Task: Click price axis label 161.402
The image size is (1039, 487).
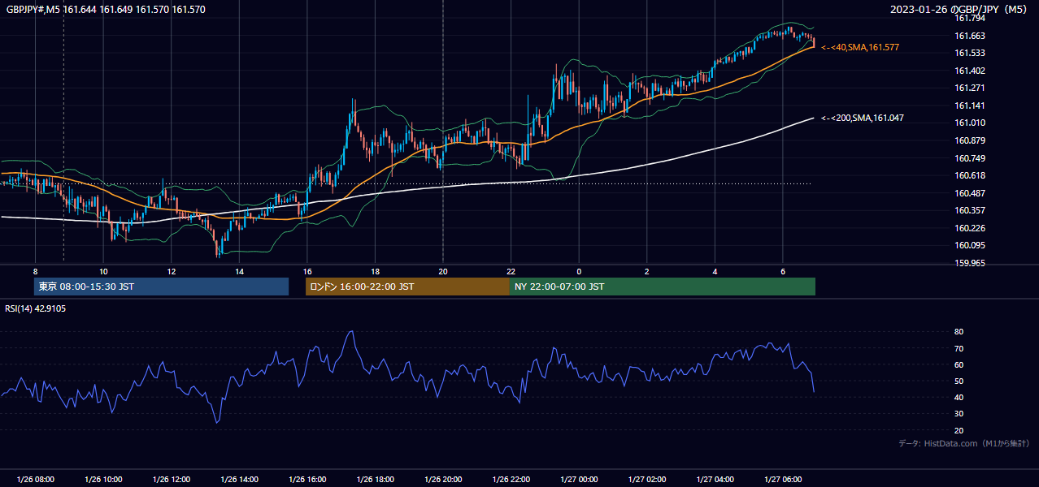Action: 969,71
